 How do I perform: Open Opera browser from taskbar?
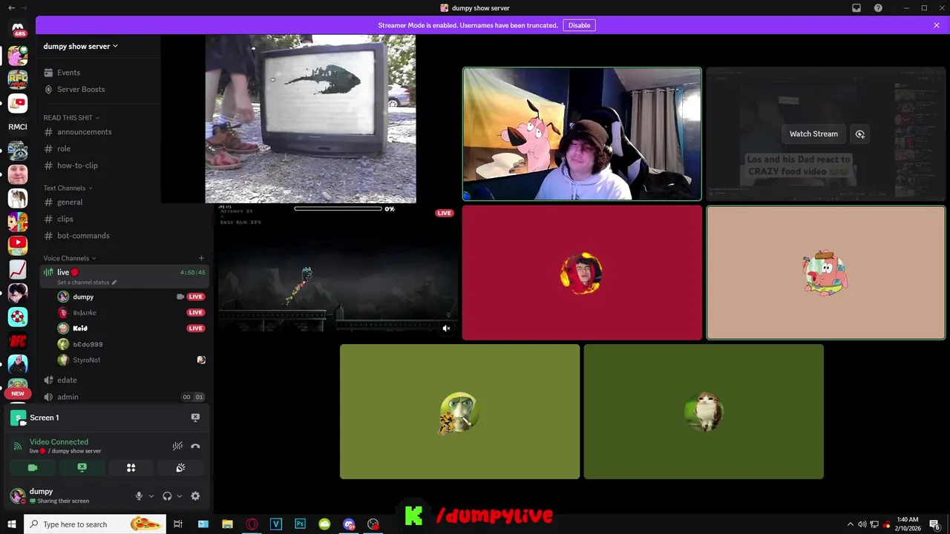[x=252, y=524]
